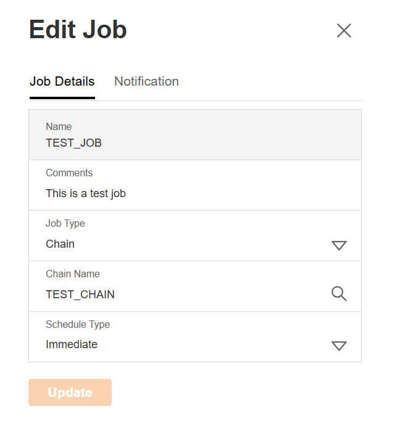Click the TEST_CHAIN value in Chain Name

(80, 295)
